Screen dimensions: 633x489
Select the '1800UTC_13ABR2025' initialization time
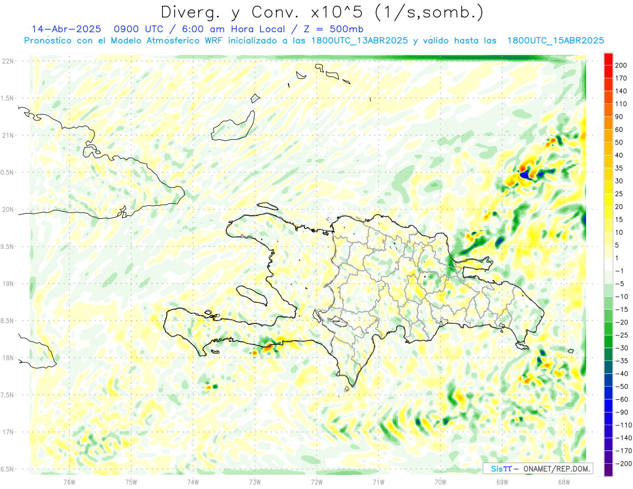click(360, 40)
